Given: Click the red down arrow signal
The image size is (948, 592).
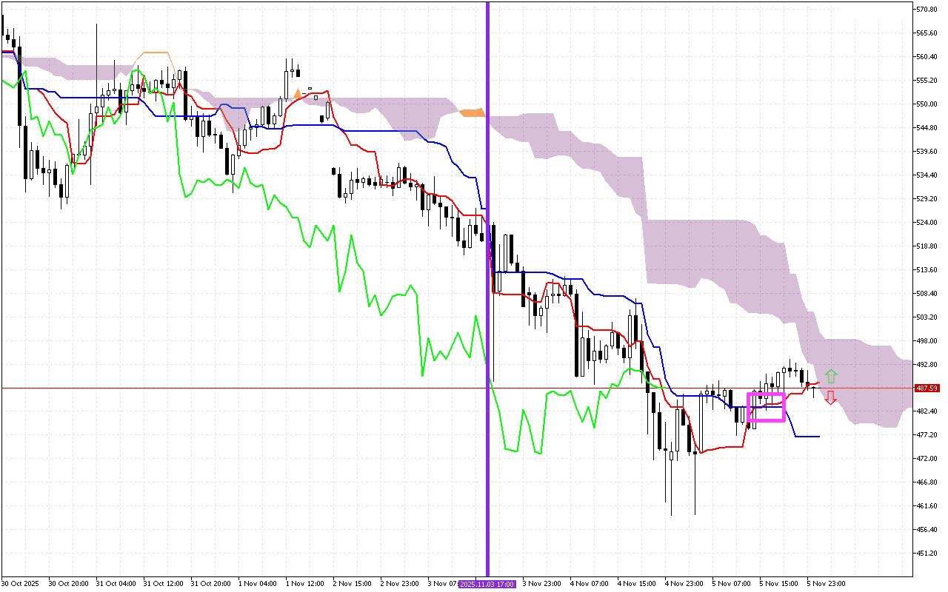Looking at the screenshot, I should pyautogui.click(x=831, y=397).
